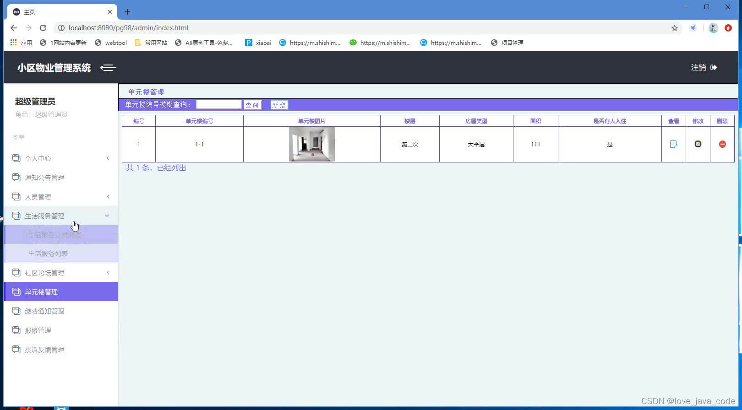Click the 投诉反馈管理 sidebar icon
This screenshot has width=742, height=410.
(16, 350)
